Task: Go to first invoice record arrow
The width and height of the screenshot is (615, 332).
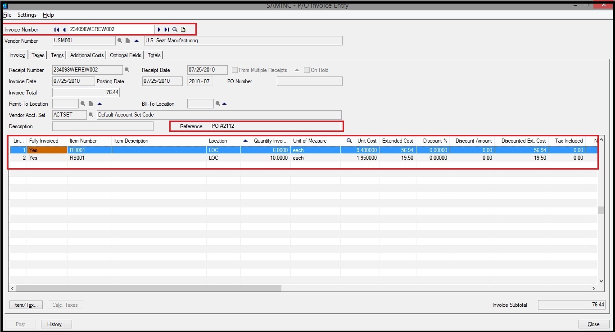Action: 57,30
